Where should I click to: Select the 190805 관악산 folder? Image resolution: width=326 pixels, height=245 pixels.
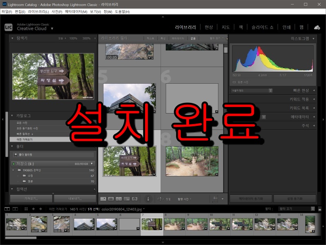point(32,170)
